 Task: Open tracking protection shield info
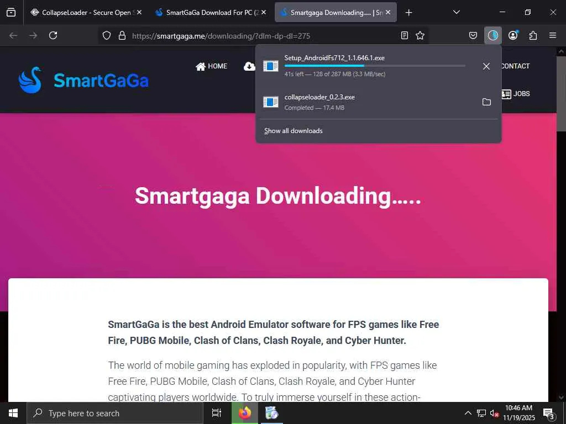click(107, 35)
